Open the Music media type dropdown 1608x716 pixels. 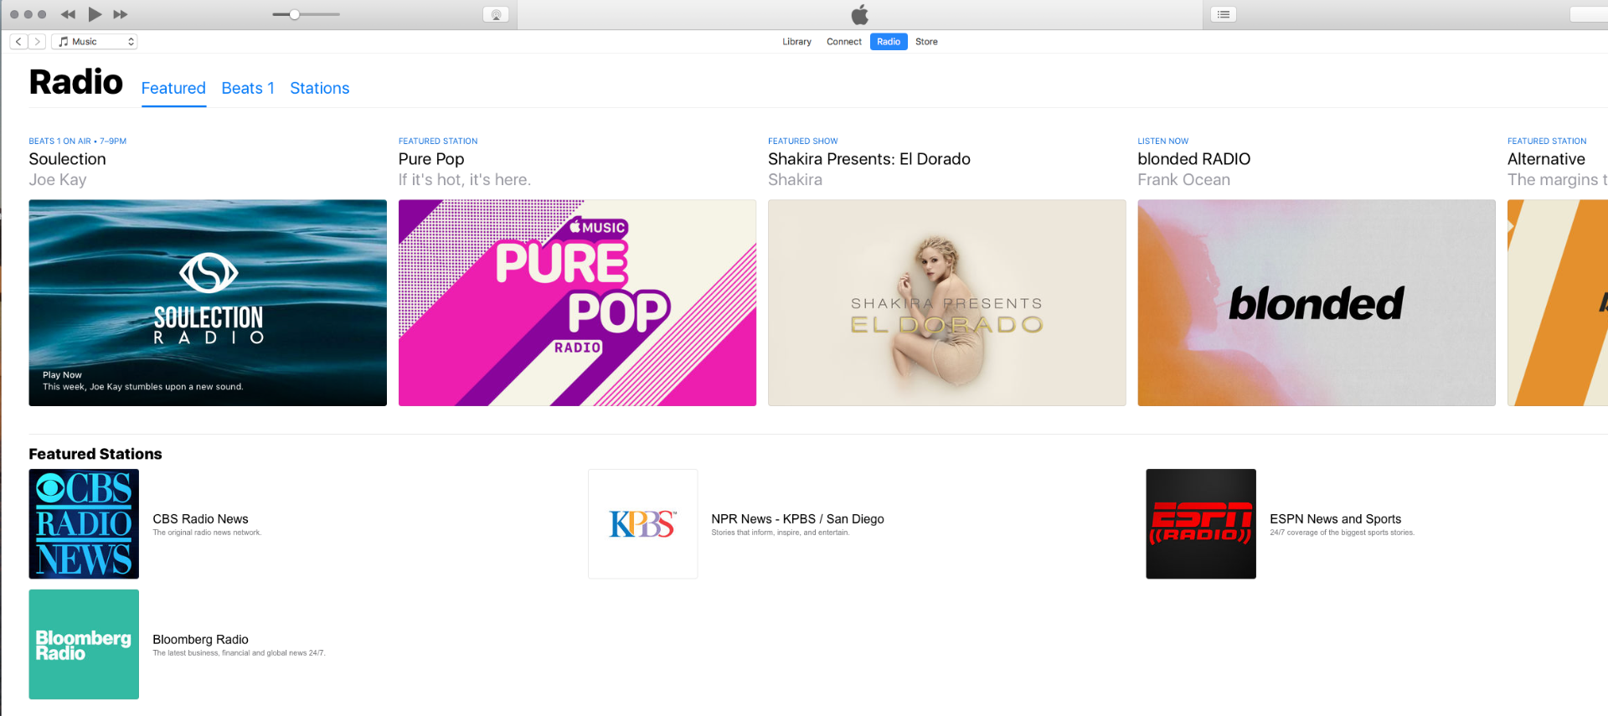click(95, 42)
